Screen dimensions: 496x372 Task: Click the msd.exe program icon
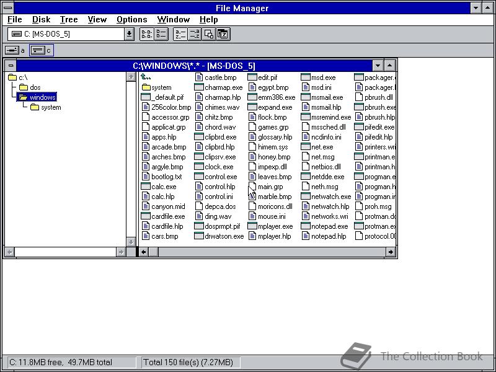coord(305,77)
